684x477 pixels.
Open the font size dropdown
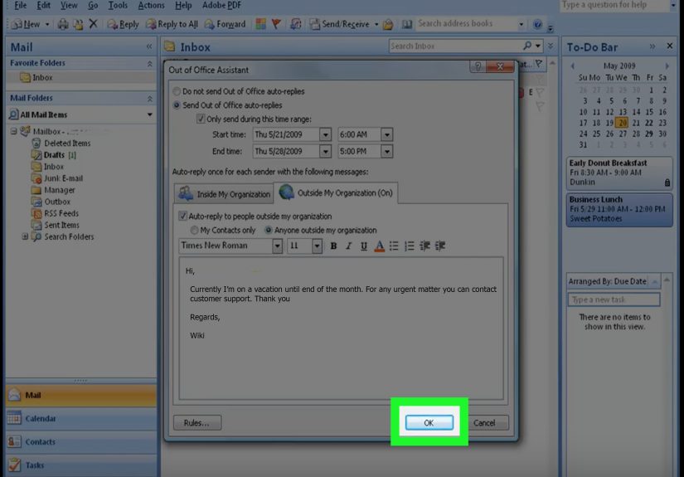pyautogui.click(x=318, y=246)
